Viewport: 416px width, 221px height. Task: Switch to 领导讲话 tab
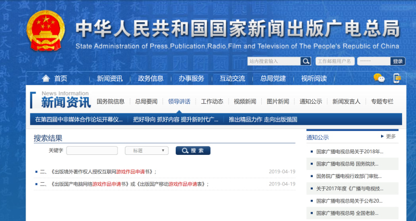pos(179,102)
